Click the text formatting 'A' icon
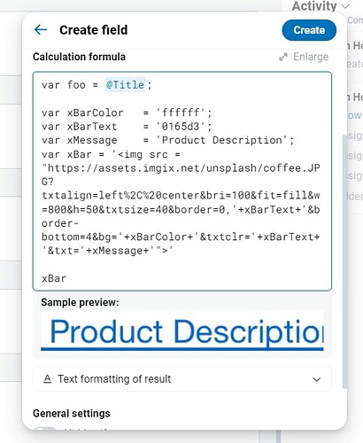Screen dimensions: 363x443 coord(47,378)
